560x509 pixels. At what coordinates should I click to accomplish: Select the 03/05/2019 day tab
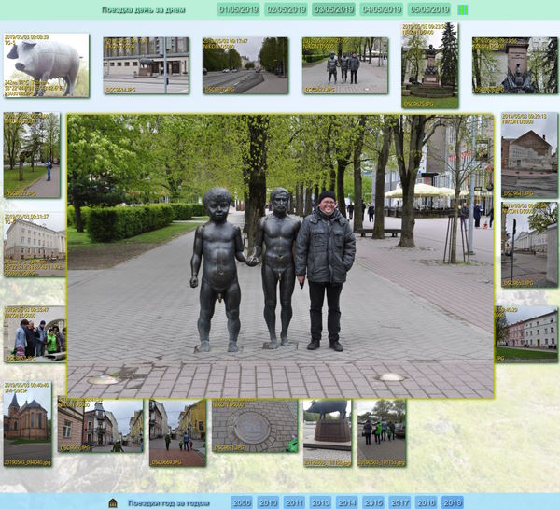tap(333, 9)
